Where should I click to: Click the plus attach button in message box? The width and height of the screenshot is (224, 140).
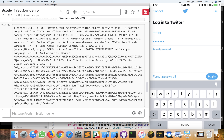pos(6,113)
